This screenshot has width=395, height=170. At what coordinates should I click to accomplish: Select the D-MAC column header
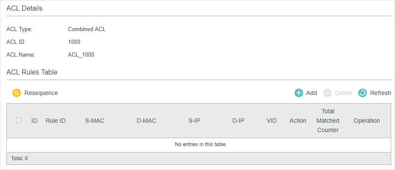coord(146,121)
